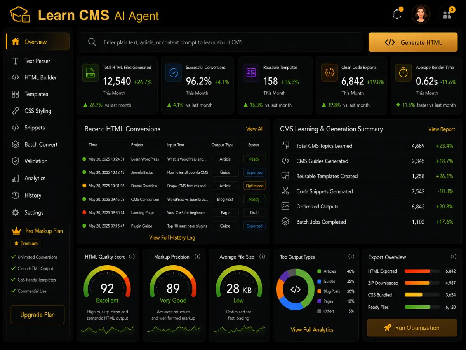Select the Plugin Guide project row
466x350 pixels.
(173, 226)
